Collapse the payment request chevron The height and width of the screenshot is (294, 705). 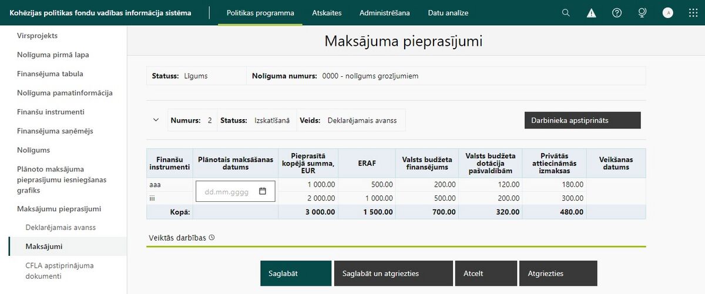point(156,120)
